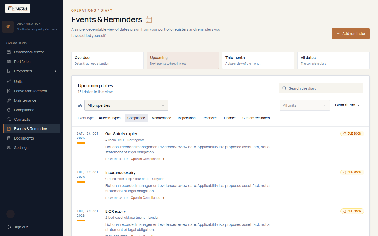This screenshot has height=236, width=378.
Task: Switch to the All dates tab
Action: (x=333, y=60)
